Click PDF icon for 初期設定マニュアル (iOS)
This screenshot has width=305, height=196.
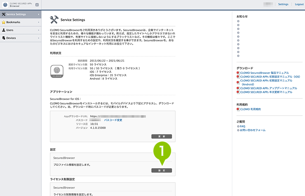[238, 76]
